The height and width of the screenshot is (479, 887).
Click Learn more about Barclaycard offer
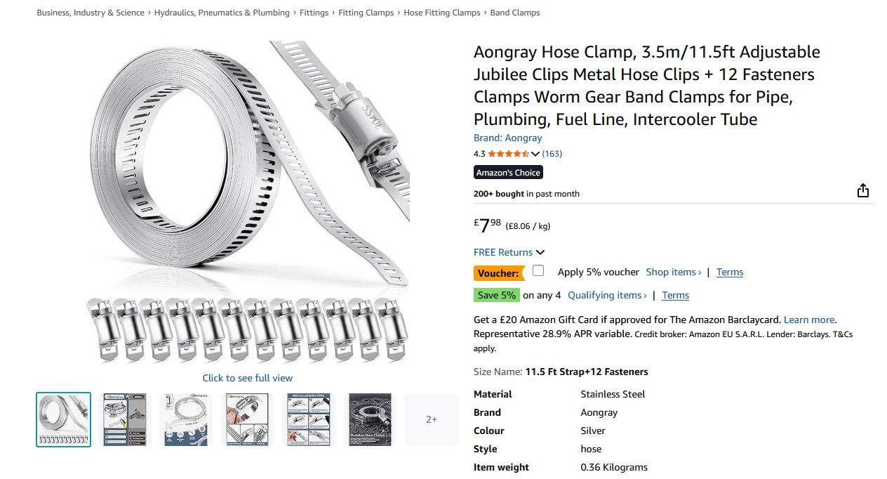(x=809, y=320)
